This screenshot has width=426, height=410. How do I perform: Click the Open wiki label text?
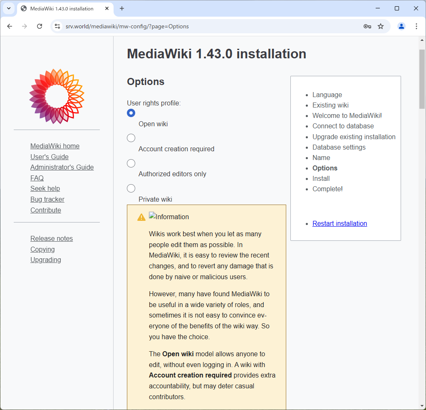153,124
